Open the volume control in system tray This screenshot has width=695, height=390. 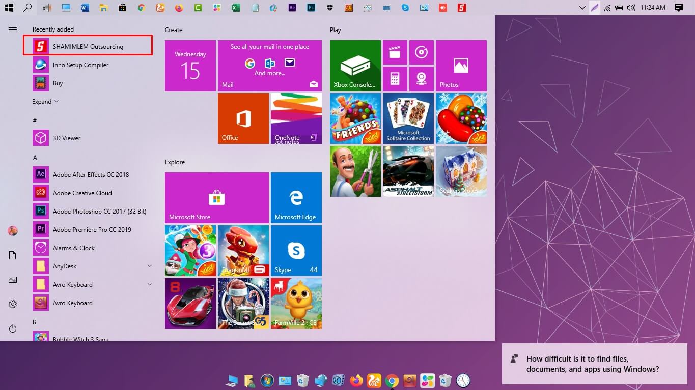click(631, 8)
